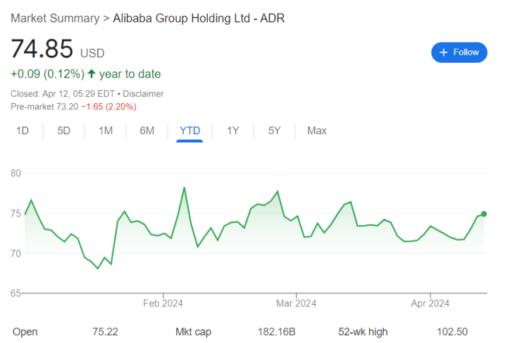This screenshot has height=343, width=522.
Task: Click the 74.85 stock price
Action: (x=42, y=49)
